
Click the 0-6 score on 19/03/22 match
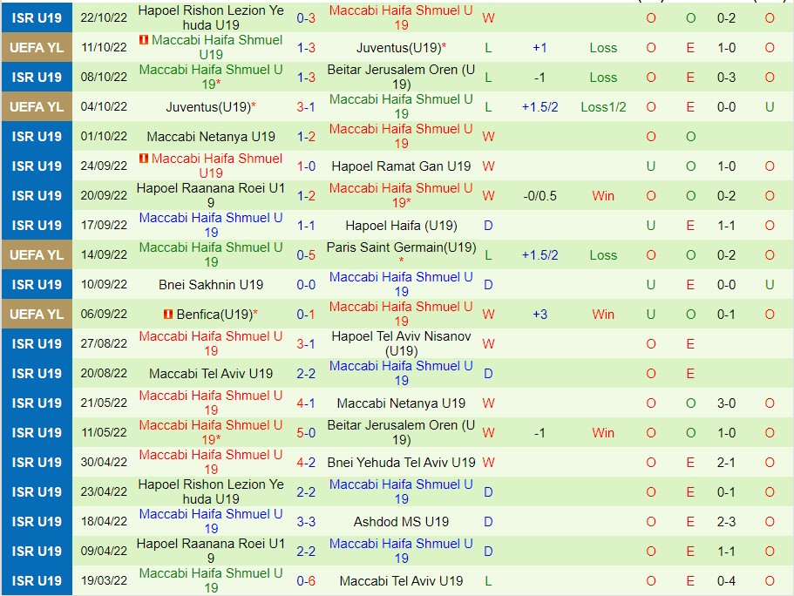(306, 581)
